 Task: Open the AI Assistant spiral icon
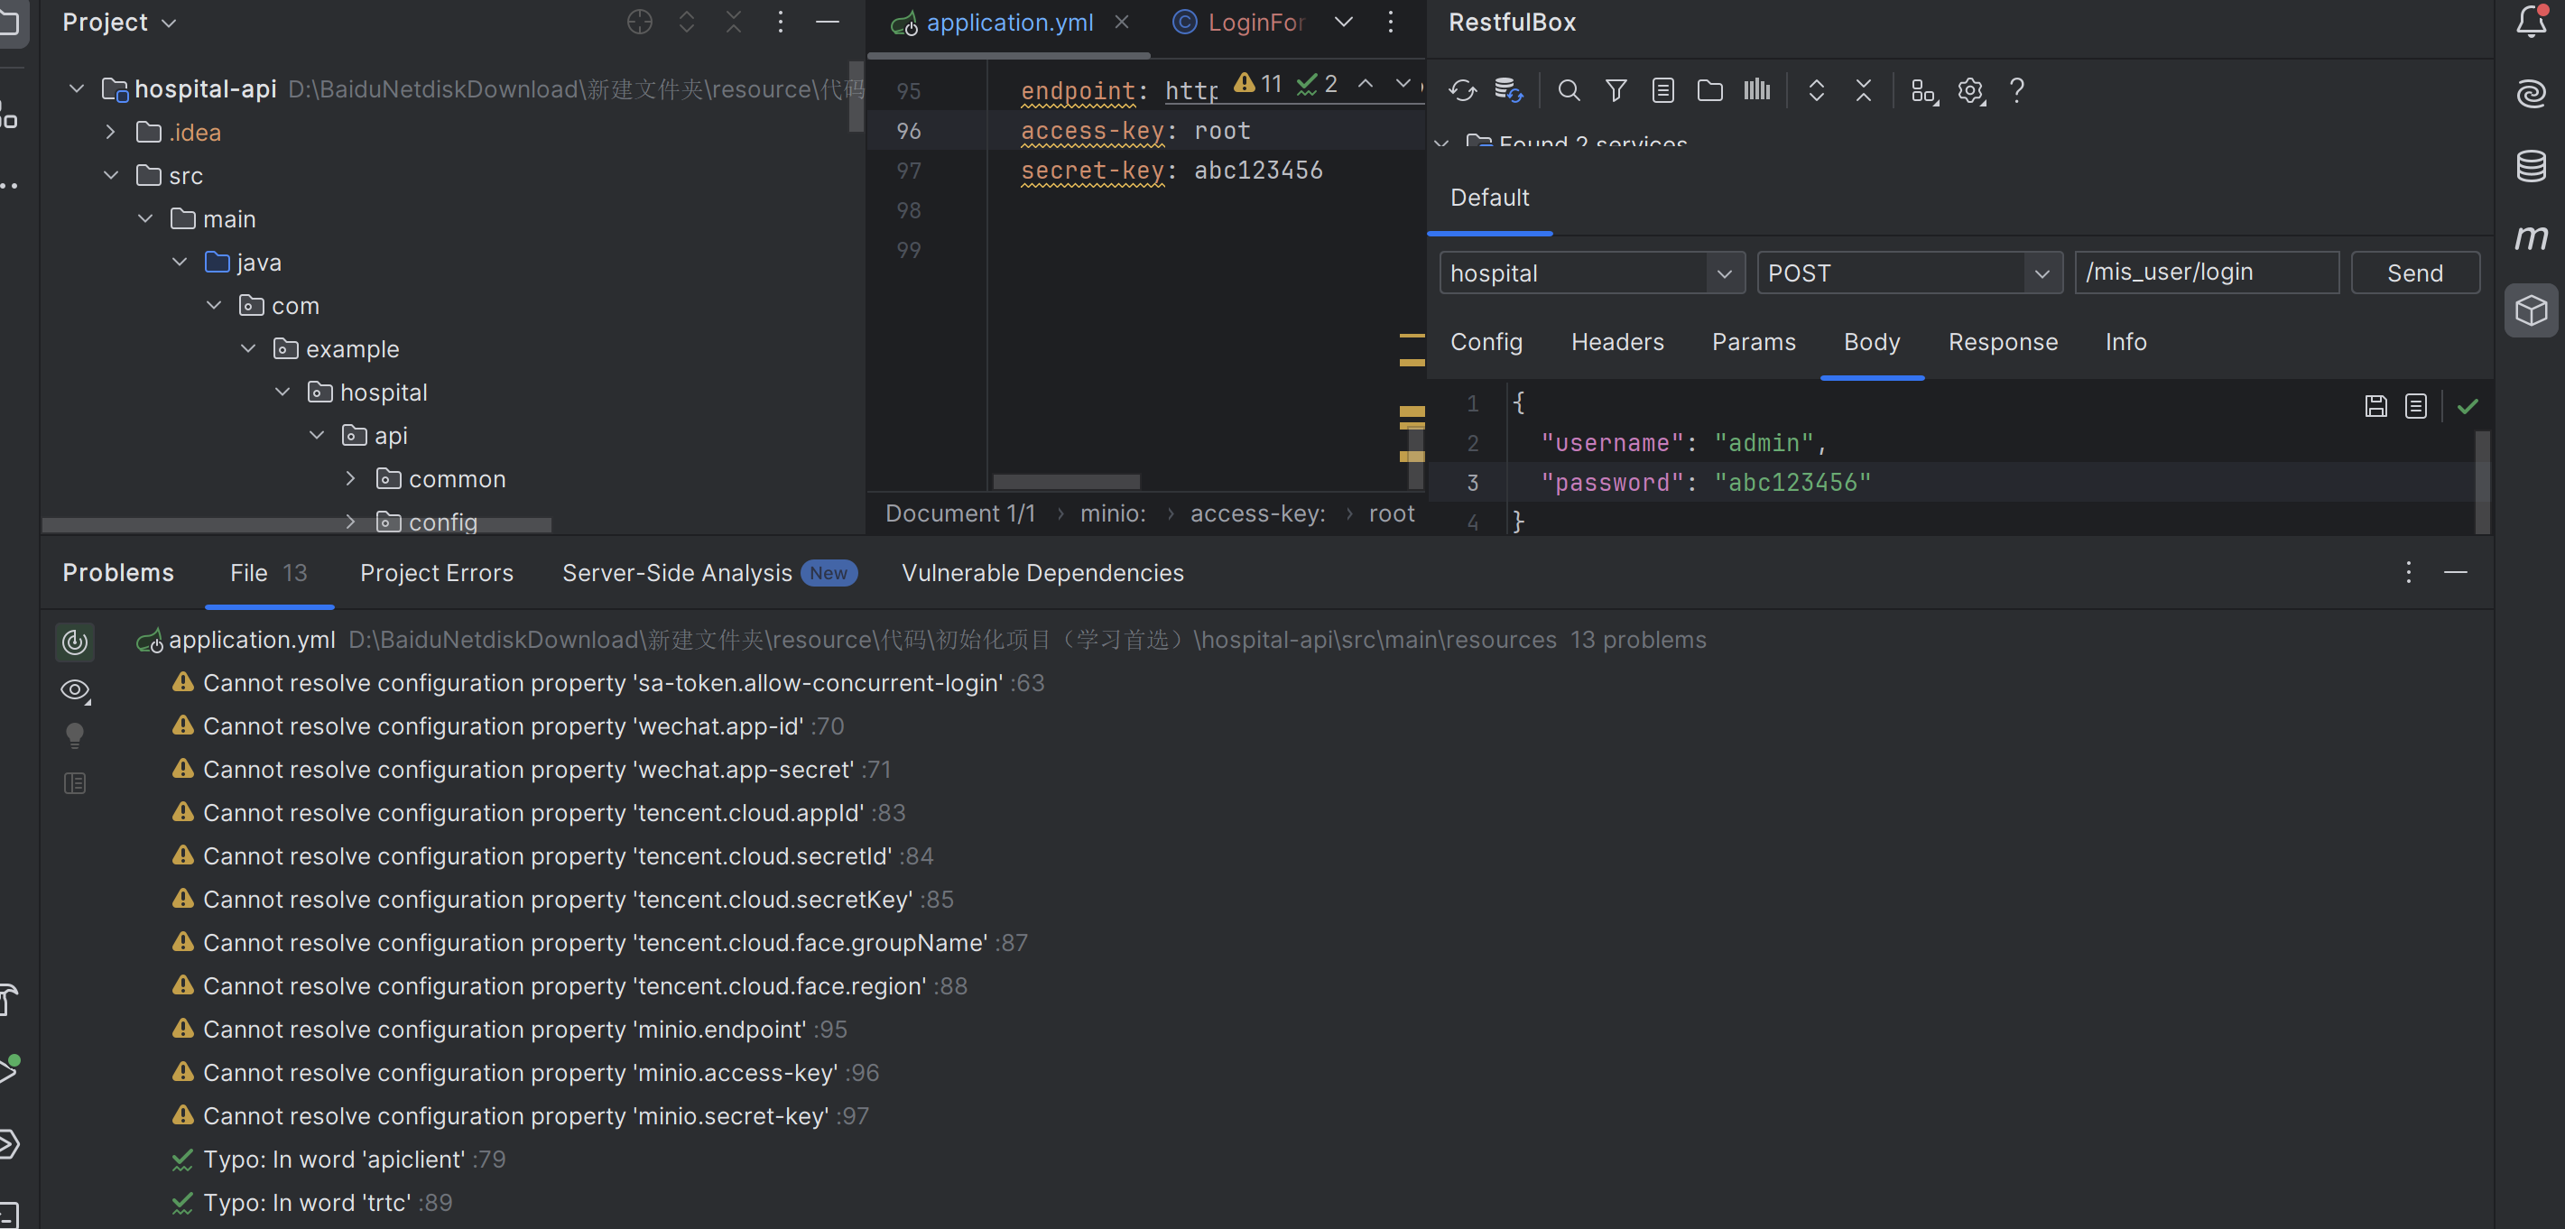(x=2531, y=94)
